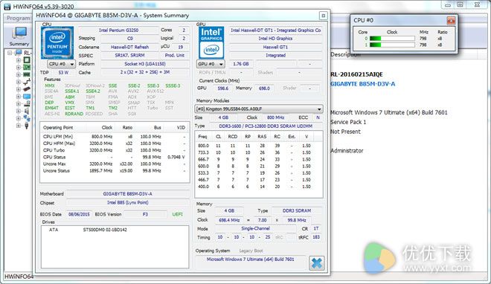The width and height of the screenshot is (491, 284).
Task: Click the Intel B85 (Lynx Point) chipset field
Action: pyautogui.click(x=128, y=203)
